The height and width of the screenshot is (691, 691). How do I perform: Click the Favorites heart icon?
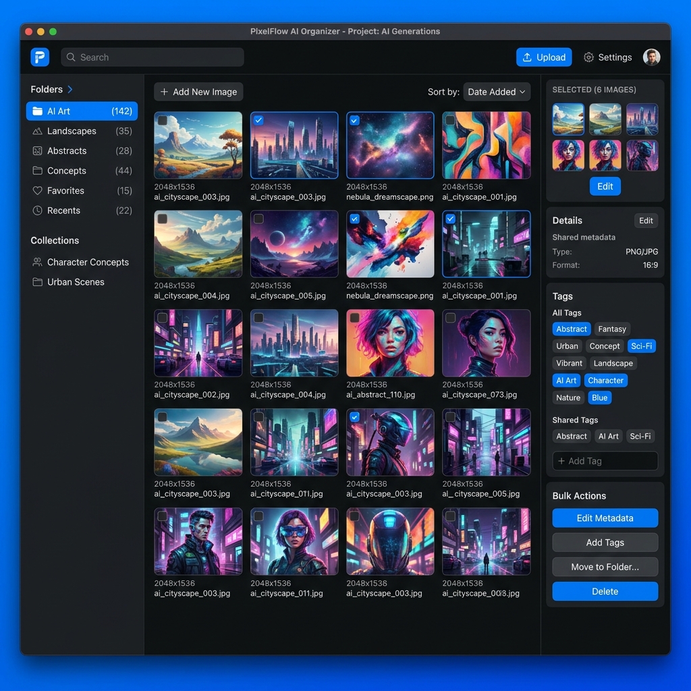click(38, 190)
